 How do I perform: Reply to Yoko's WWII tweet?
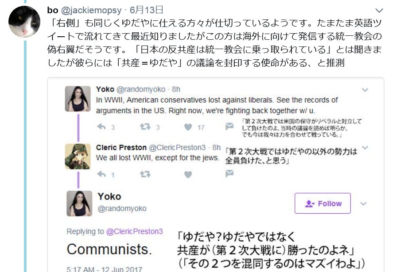click(x=101, y=127)
